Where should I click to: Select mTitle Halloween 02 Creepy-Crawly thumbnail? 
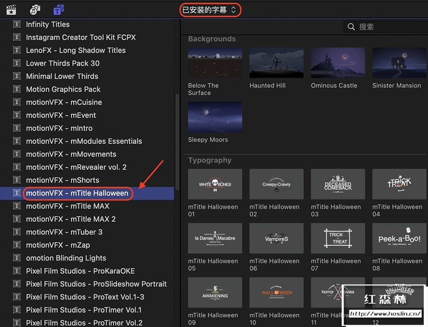[x=276, y=184]
